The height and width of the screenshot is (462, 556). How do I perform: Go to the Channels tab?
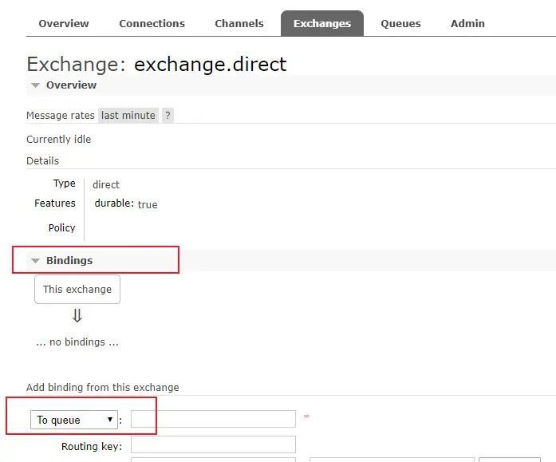(x=239, y=24)
